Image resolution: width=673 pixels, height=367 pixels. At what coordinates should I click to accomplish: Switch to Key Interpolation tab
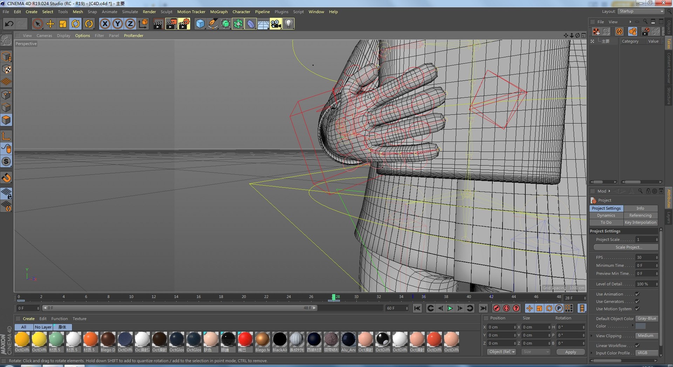[x=640, y=222]
